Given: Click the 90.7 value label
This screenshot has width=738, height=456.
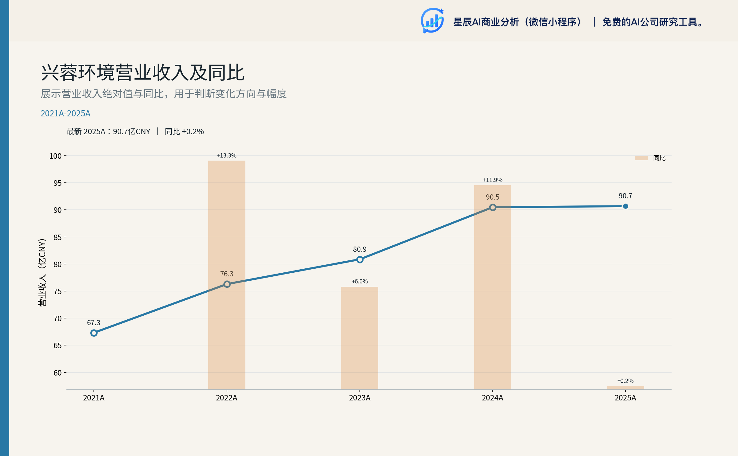Looking at the screenshot, I should (x=625, y=196).
